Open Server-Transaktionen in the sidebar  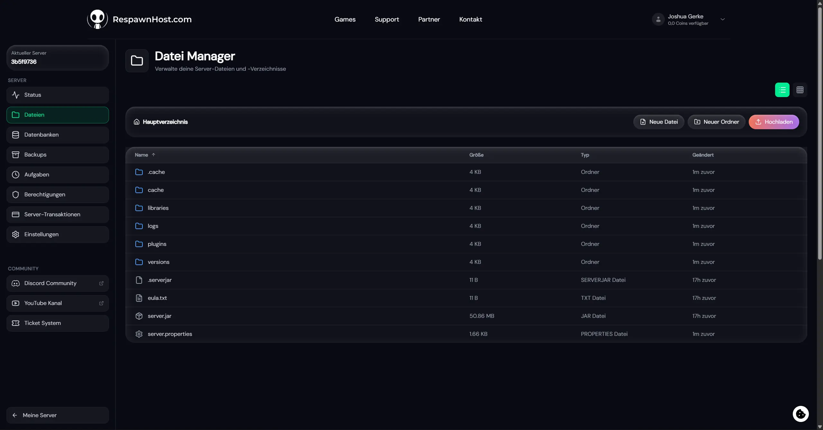[57, 214]
